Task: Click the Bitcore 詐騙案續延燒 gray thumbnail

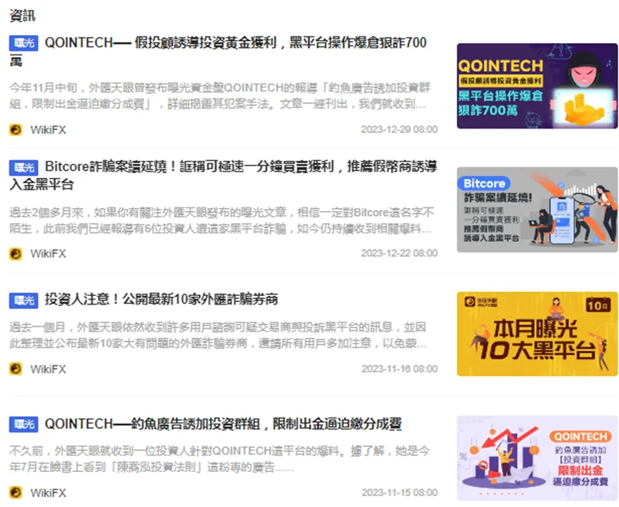Action: coord(537,210)
